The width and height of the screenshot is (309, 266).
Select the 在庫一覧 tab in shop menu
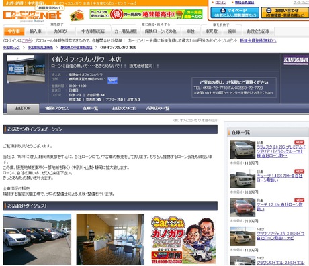[91, 108]
